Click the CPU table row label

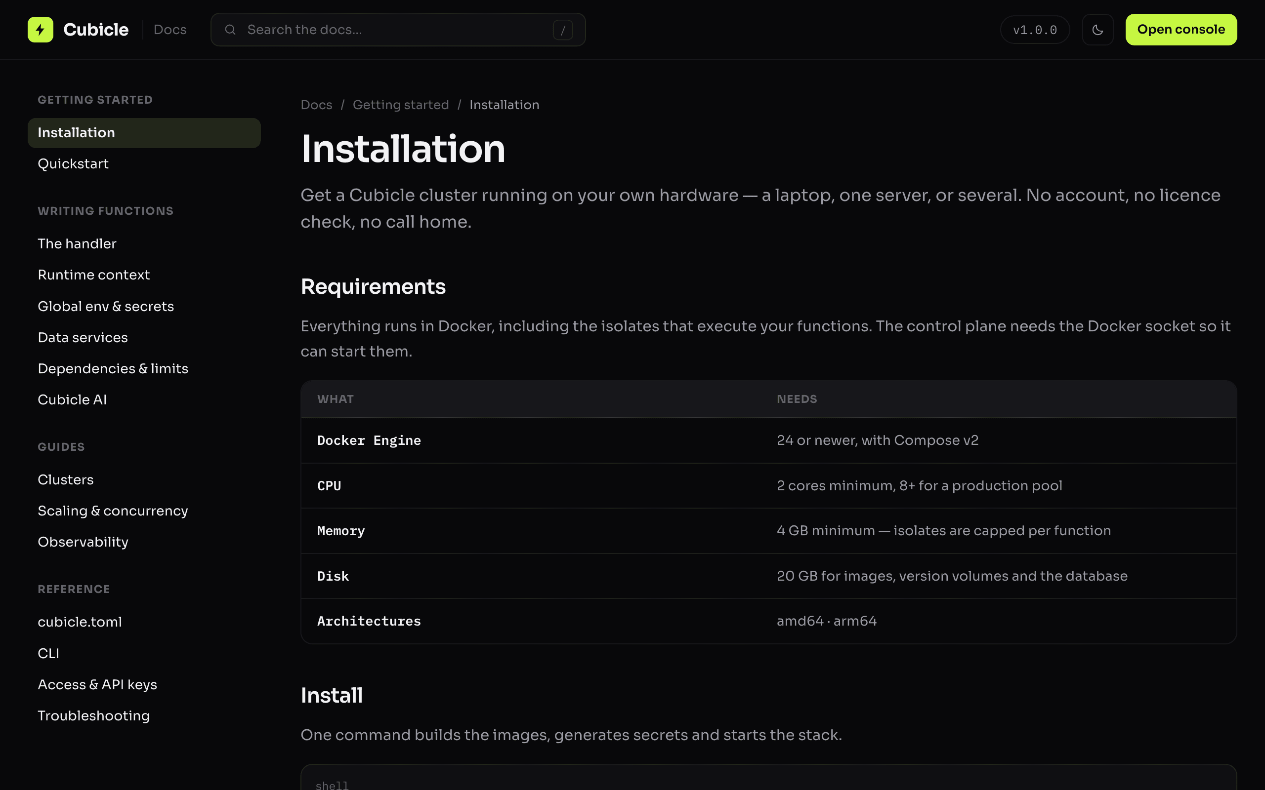pyautogui.click(x=329, y=486)
